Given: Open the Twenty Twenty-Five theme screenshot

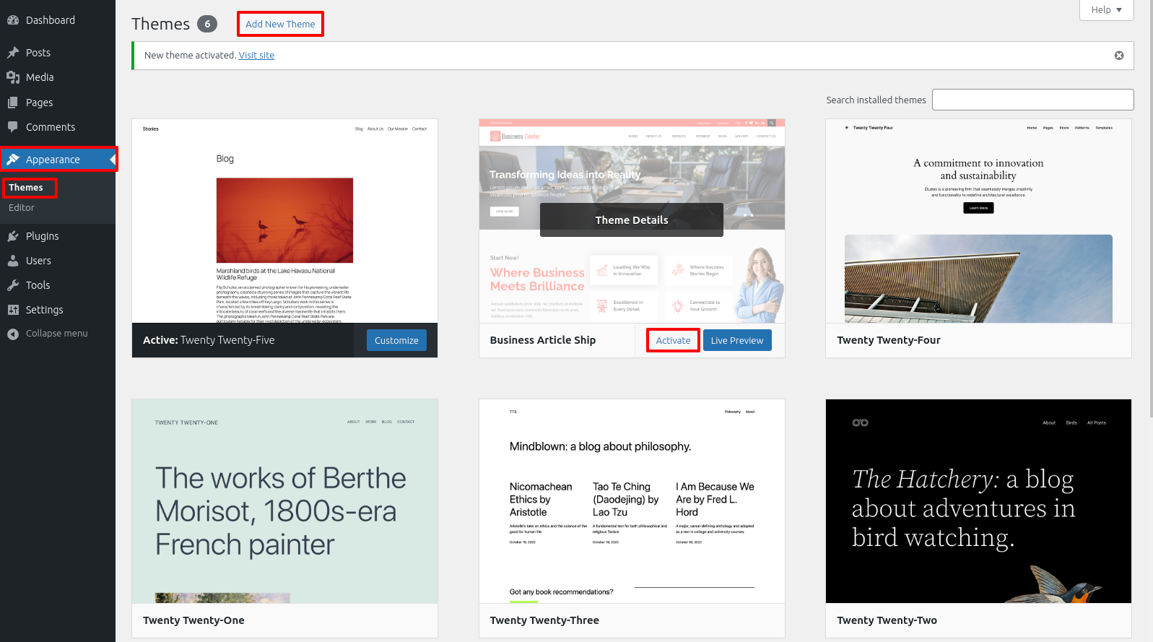Looking at the screenshot, I should 284,221.
